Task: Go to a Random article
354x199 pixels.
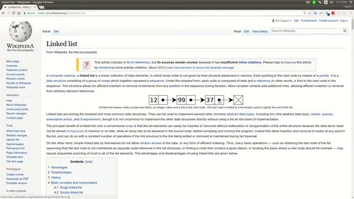Action: (15, 78)
